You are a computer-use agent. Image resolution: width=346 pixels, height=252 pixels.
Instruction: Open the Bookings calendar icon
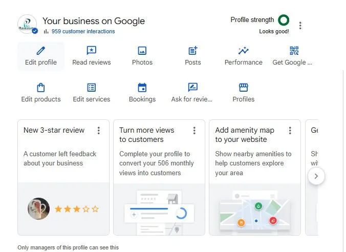(x=142, y=87)
